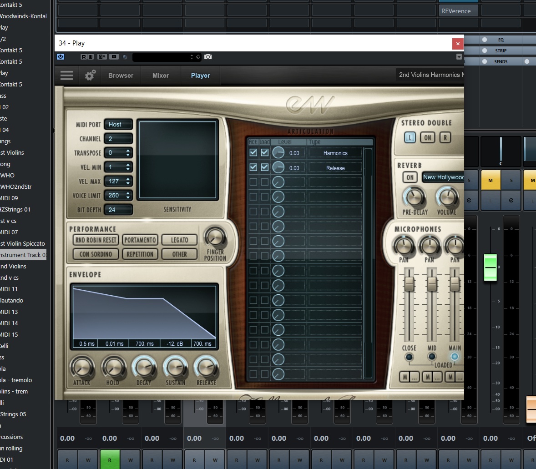The width and height of the screenshot is (536, 469).
Task: Click the plugin toolbar list icon next to A/B
Action: click(x=114, y=57)
